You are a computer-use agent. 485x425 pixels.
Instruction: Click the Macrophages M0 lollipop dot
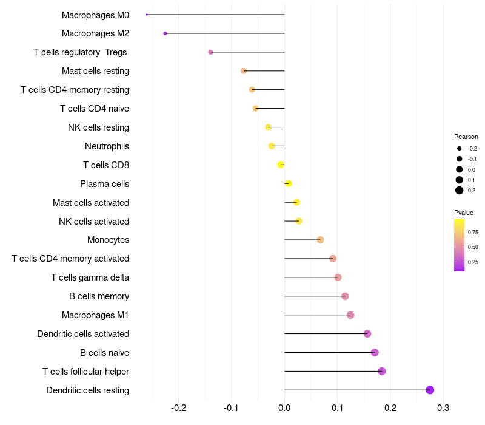pos(146,15)
